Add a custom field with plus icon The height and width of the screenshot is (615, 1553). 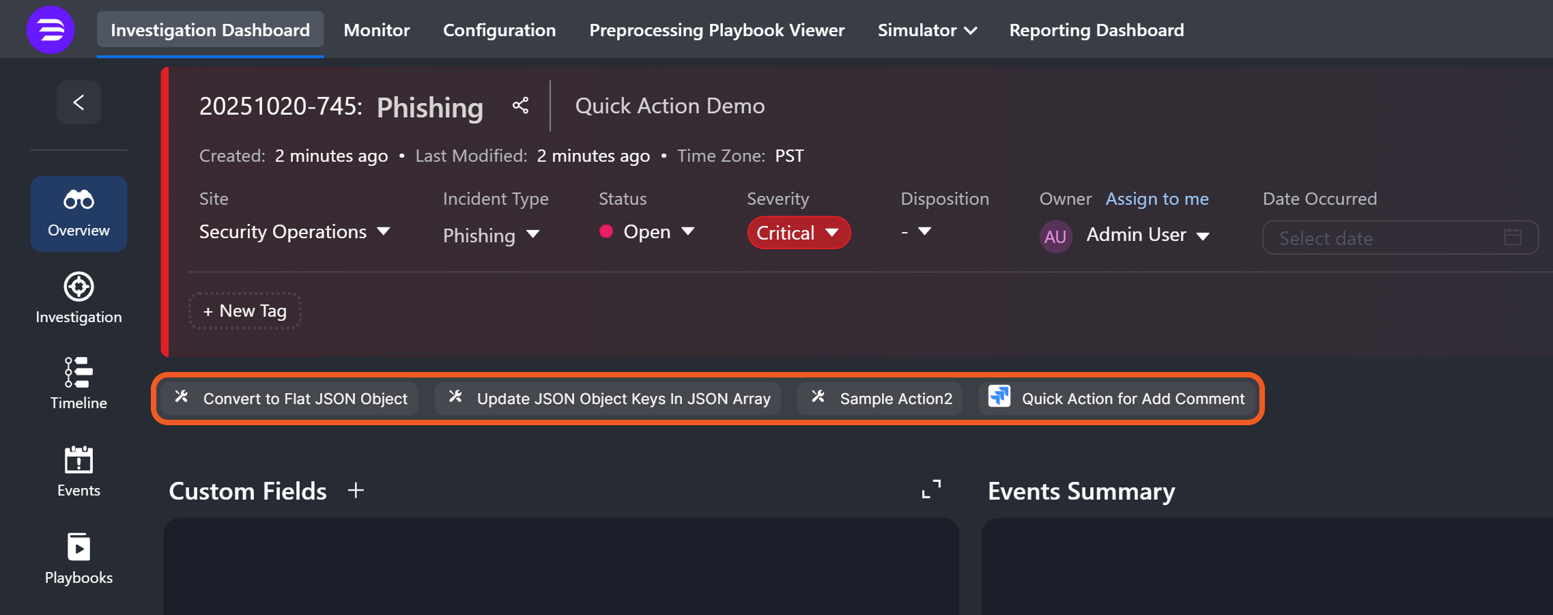click(356, 491)
